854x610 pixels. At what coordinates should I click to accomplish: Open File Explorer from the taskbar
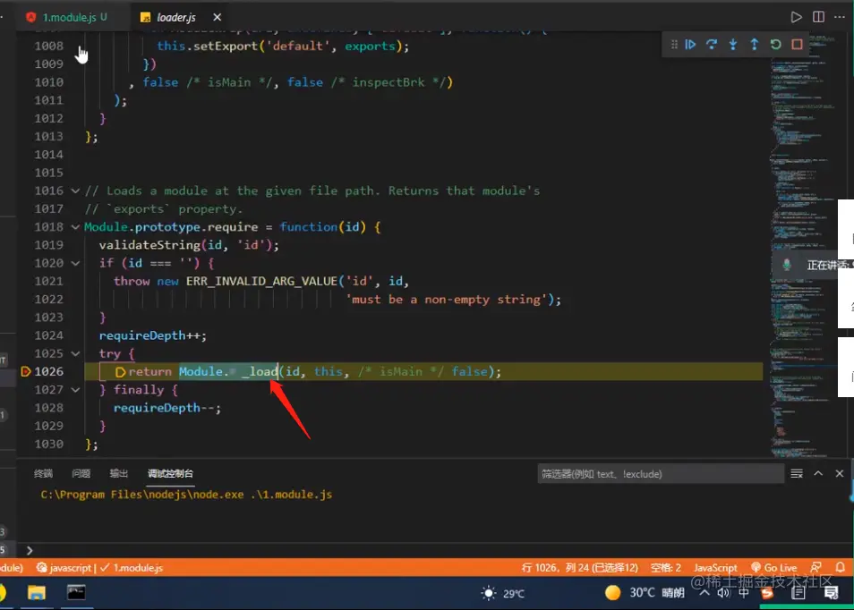37,593
